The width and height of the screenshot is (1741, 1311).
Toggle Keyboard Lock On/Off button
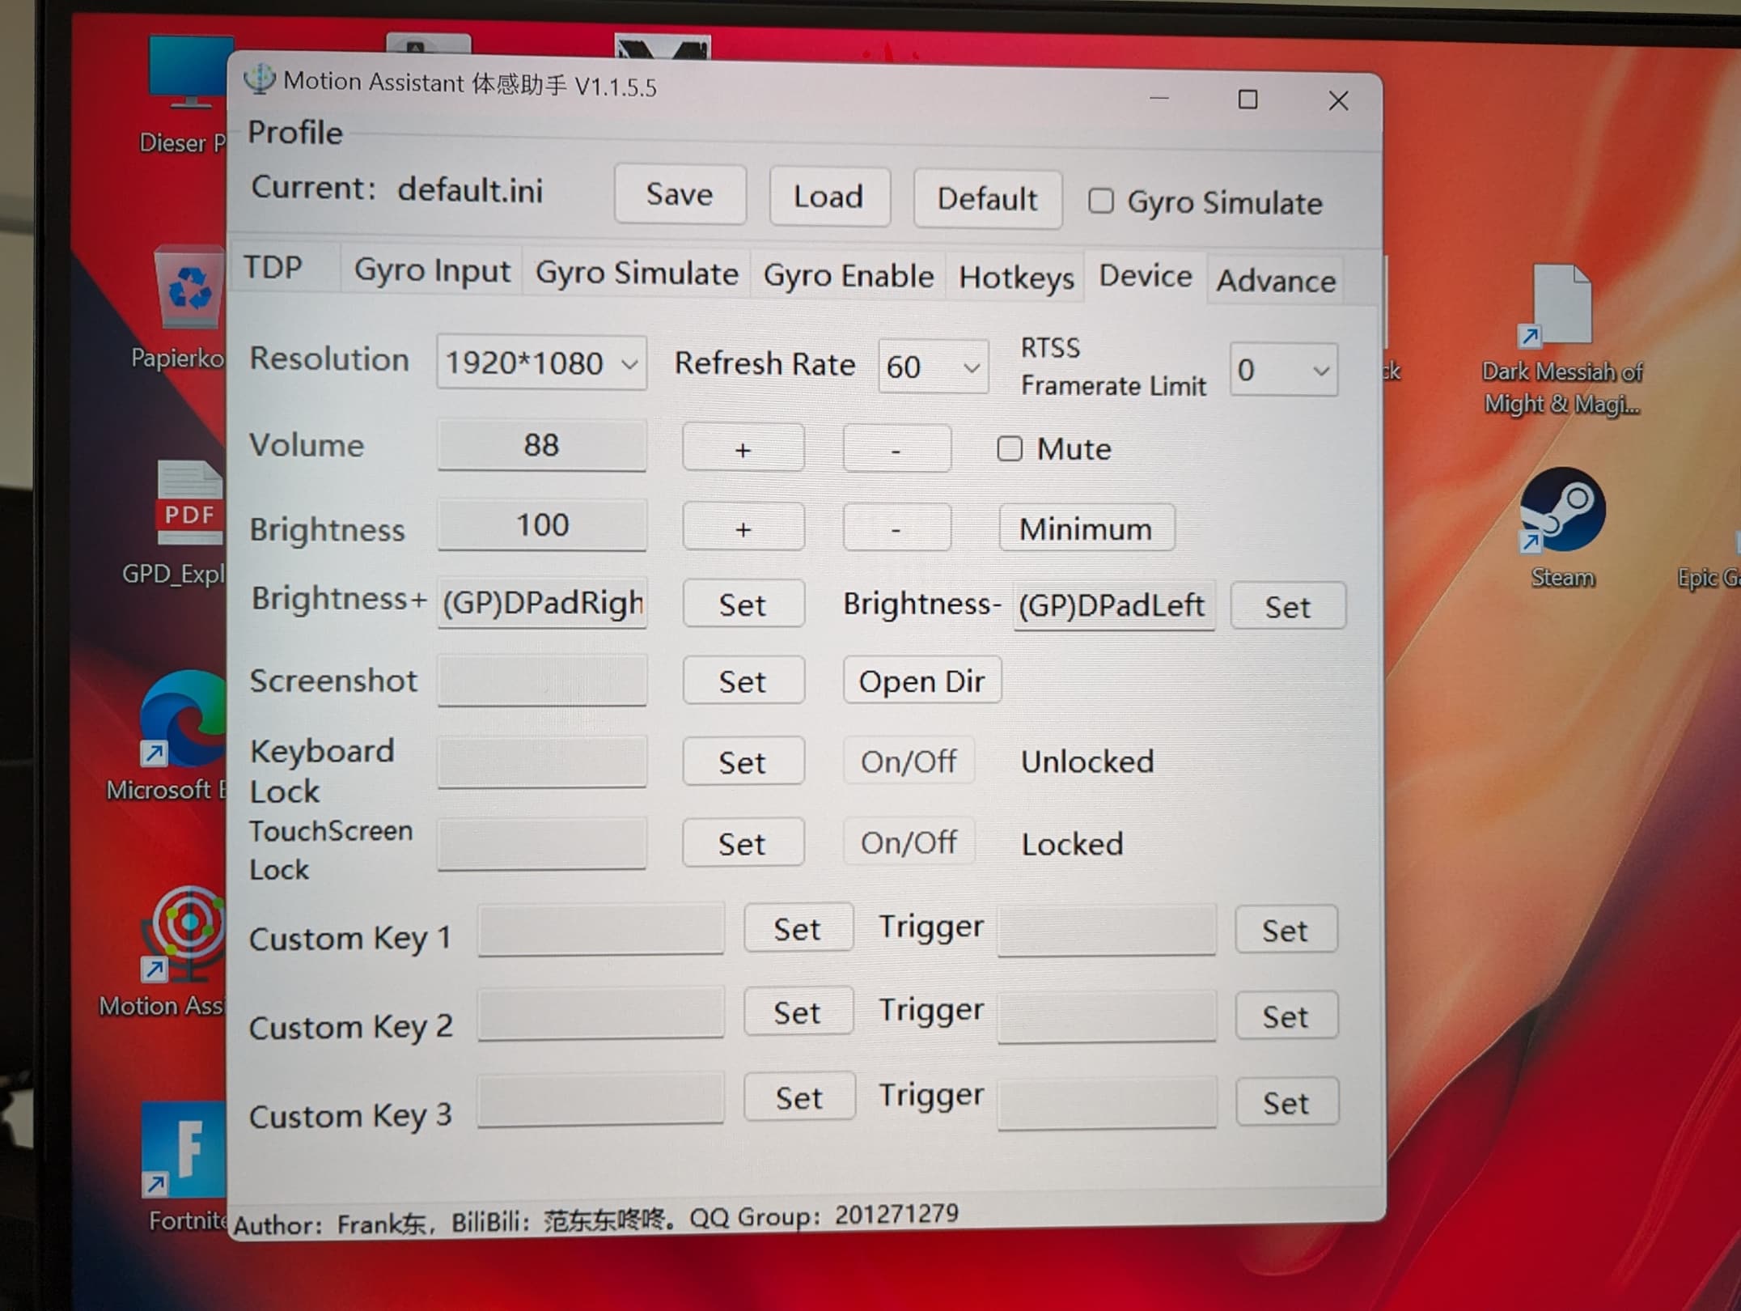(x=909, y=762)
